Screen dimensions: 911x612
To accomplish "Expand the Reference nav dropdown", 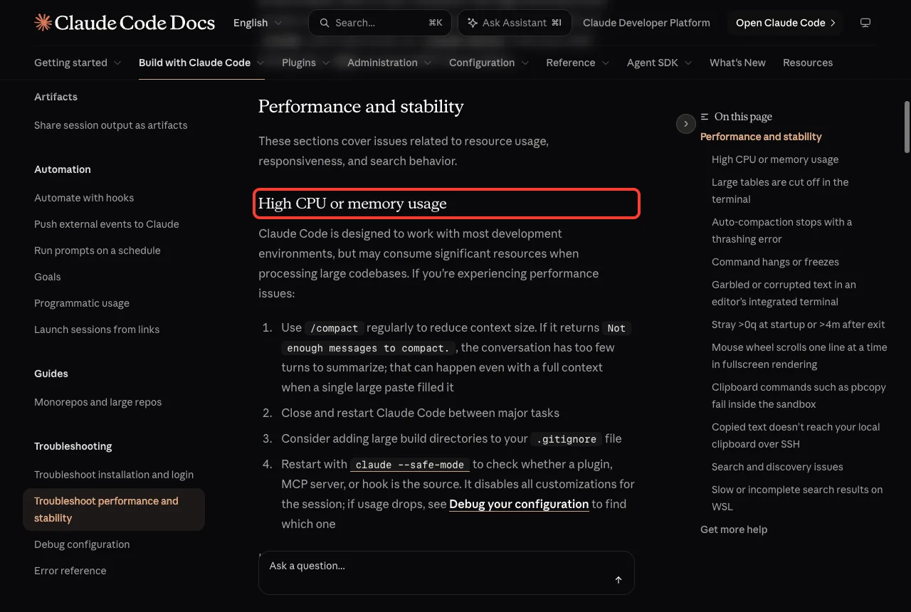I will 578,63.
